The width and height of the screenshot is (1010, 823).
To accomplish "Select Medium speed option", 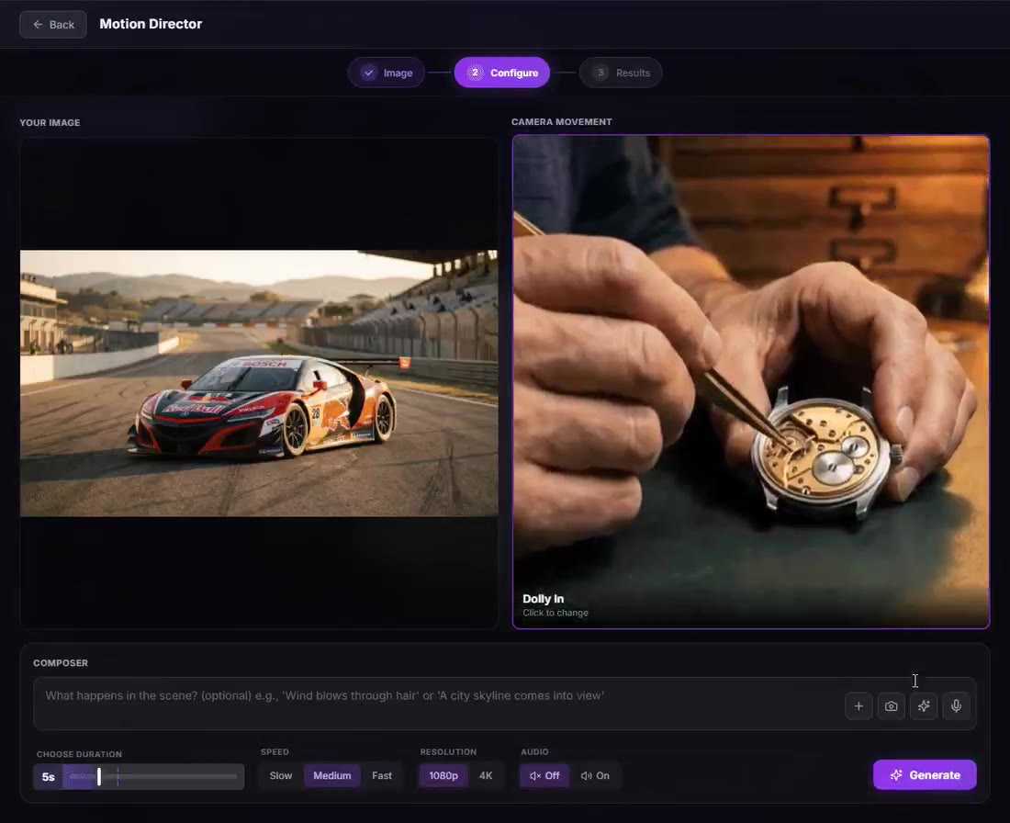I will tap(331, 775).
